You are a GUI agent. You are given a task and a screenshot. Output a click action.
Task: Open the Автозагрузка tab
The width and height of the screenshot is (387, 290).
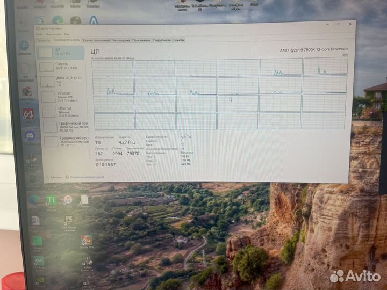[121, 40]
